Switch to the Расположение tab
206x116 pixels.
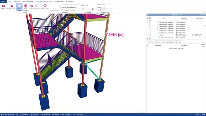pos(159,42)
